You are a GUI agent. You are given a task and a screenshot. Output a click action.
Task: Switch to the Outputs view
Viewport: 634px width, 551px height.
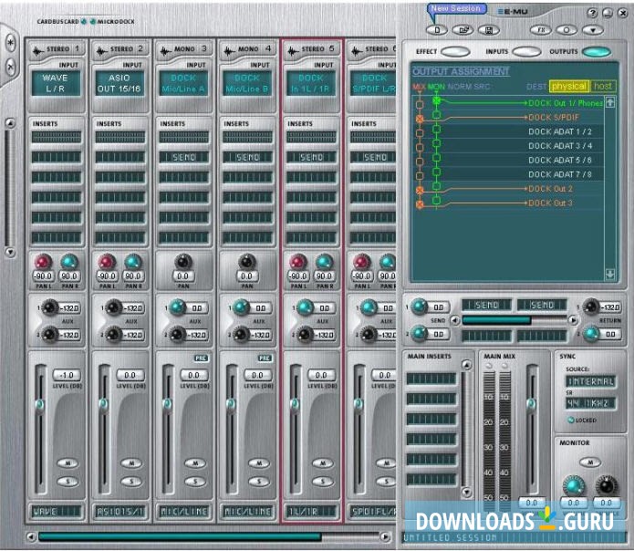tap(597, 52)
